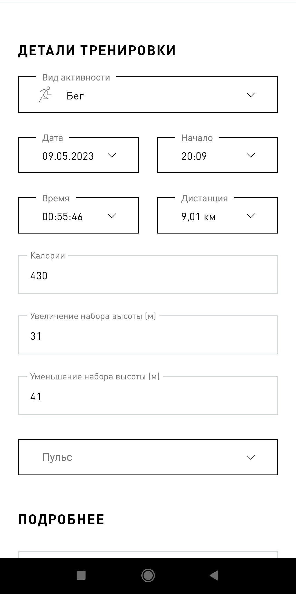Screen dimensions: 296x594
Task: Tap the distance value 9,01 км
Action: 198,217
